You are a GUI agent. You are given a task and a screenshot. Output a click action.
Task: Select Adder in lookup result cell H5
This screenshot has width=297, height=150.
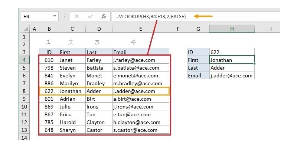coord(232,68)
